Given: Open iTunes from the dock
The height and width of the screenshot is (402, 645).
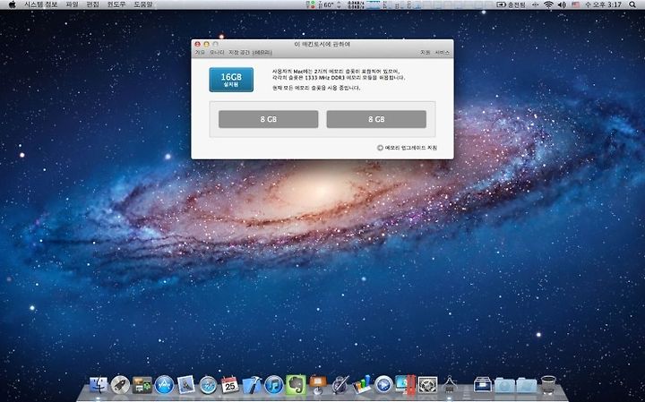Looking at the screenshot, I should [274, 385].
